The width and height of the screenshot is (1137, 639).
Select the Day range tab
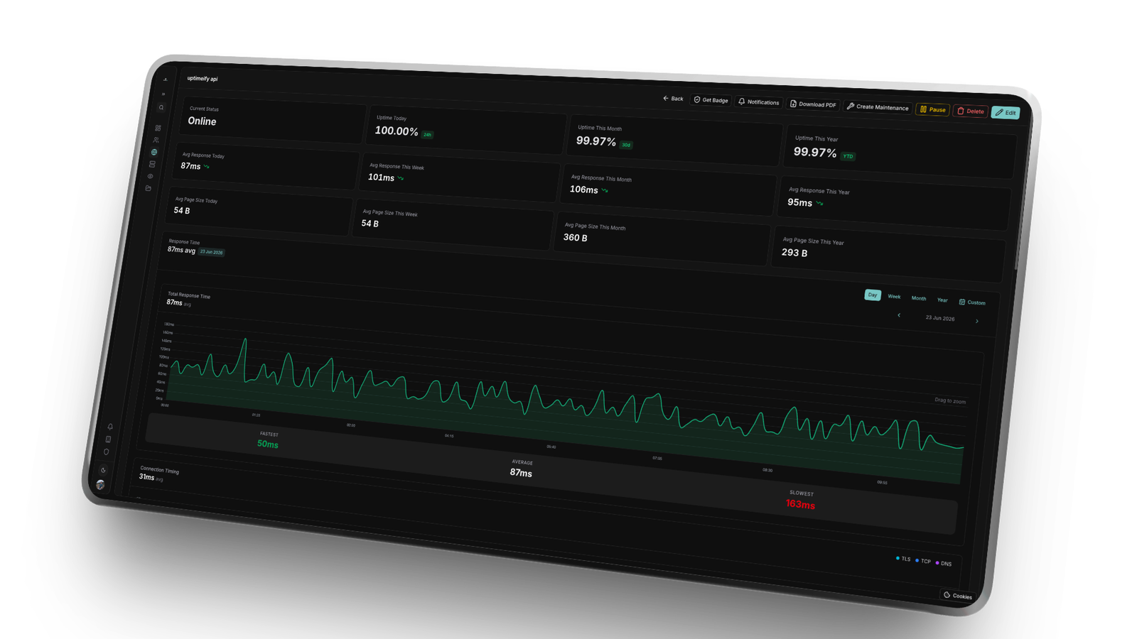tap(873, 295)
